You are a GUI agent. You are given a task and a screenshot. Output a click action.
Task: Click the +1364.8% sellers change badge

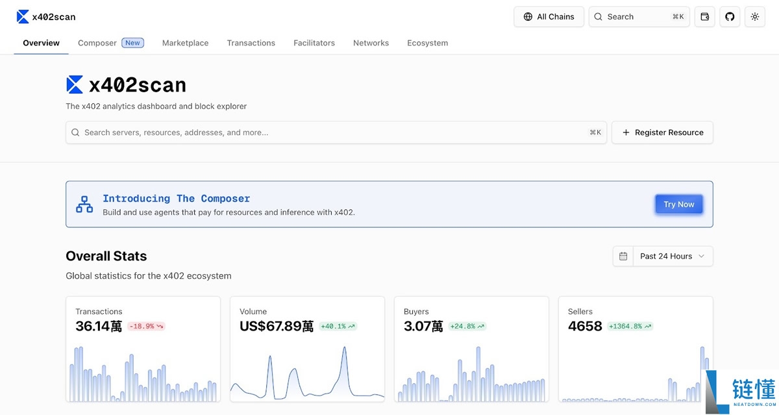click(x=630, y=326)
